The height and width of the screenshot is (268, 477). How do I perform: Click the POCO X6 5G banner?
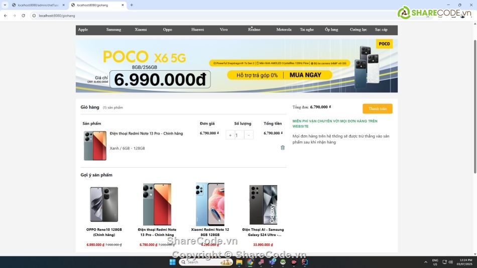tap(236, 66)
